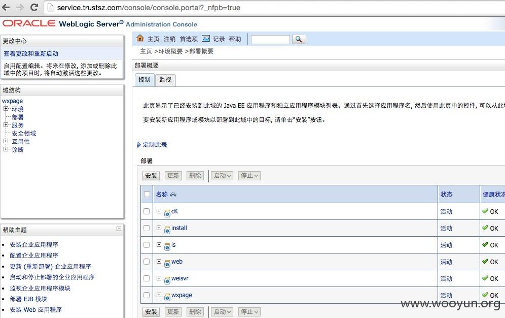Viewport: 505px width, 318px height.
Task: Click the browser address bar URL
Action: tap(149, 8)
